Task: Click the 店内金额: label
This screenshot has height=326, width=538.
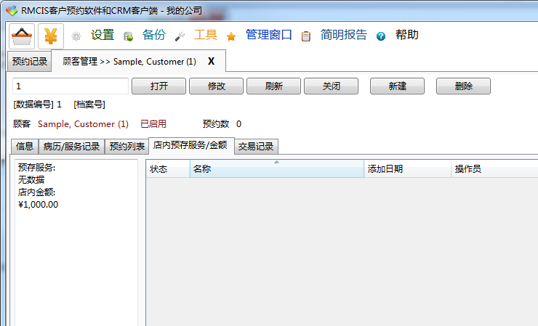Action: click(x=36, y=192)
